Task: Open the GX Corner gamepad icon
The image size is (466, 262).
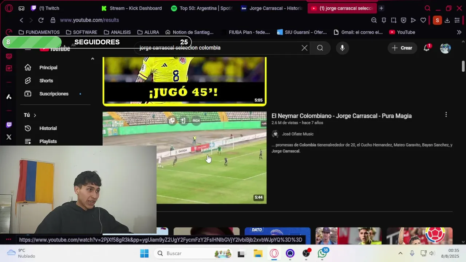Action: pyautogui.click(x=21, y=8)
